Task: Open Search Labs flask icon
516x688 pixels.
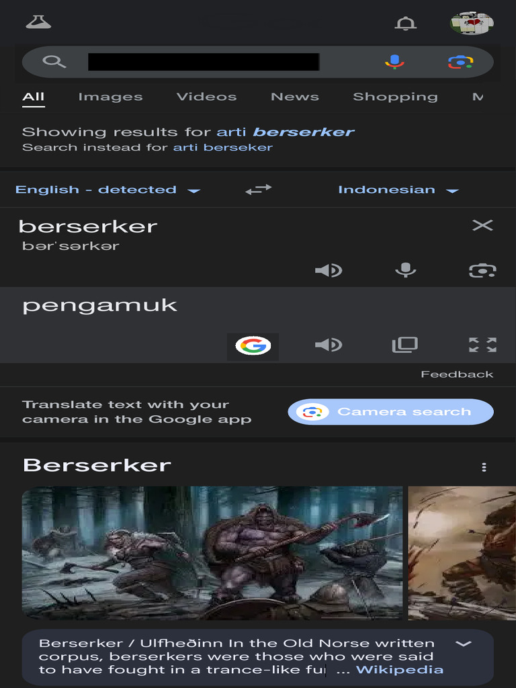Action: (x=38, y=22)
